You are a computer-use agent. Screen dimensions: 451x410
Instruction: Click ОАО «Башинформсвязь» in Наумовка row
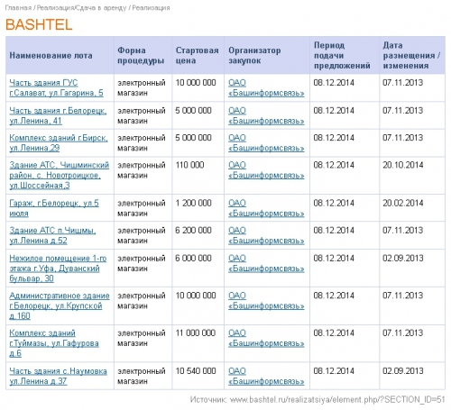[x=266, y=377]
